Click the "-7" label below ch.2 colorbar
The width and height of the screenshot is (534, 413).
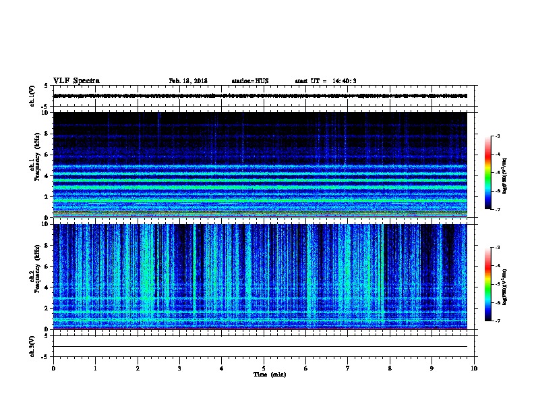pos(498,321)
